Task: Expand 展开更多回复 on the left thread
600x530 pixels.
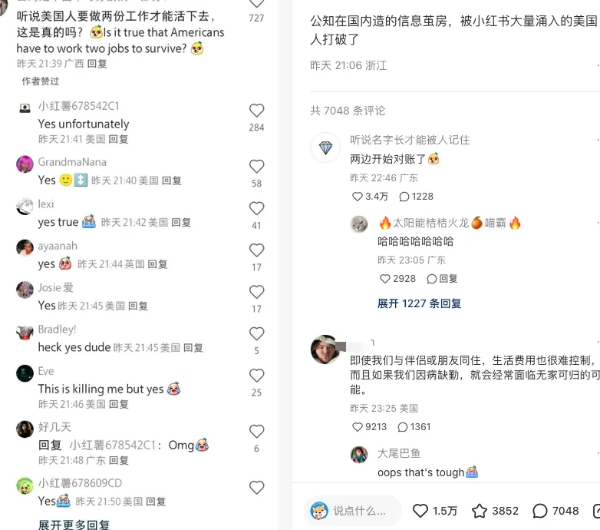Action: [x=74, y=525]
